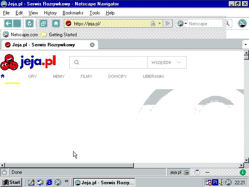The width and height of the screenshot is (249, 187).
Task: Open the View menu
Action: [x=33, y=13]
